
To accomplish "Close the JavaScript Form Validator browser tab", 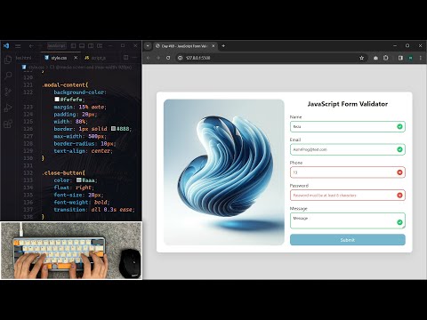I will tap(213, 46).
